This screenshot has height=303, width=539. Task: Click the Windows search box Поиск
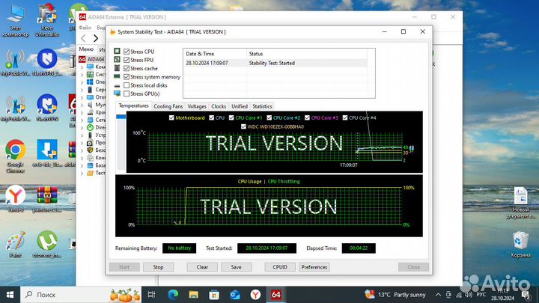coord(80,295)
